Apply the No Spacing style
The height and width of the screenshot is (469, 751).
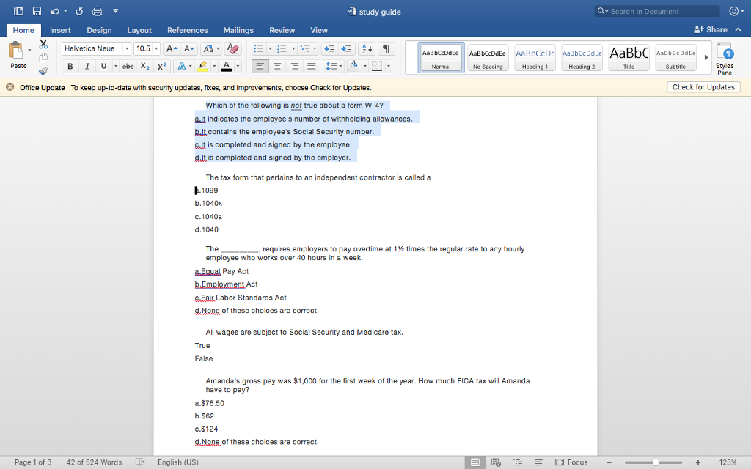pyautogui.click(x=488, y=57)
